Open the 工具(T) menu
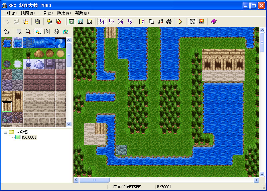 coord(46,13)
